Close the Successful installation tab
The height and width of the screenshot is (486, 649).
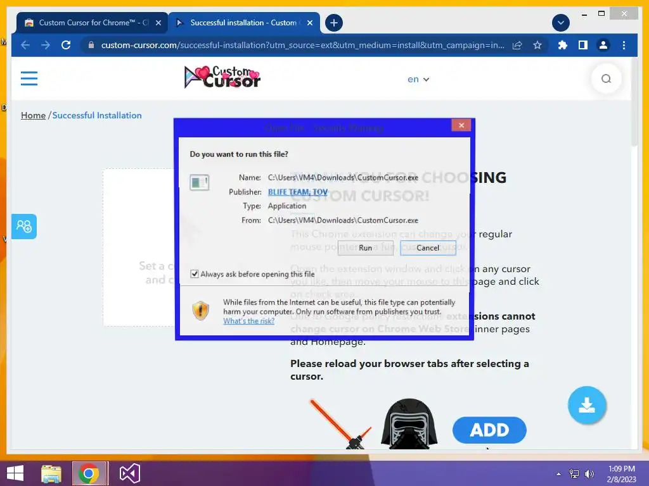coord(309,23)
